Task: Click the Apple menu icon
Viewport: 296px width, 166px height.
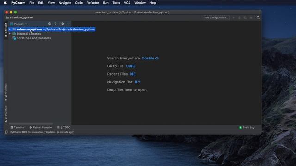Action: (5, 3)
